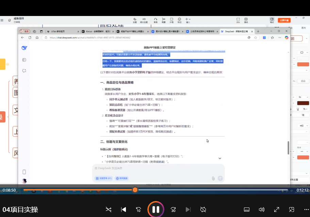Screen dimensions: 310x217
Task: Start mind map presentation mode
Action: (x=246, y=20)
